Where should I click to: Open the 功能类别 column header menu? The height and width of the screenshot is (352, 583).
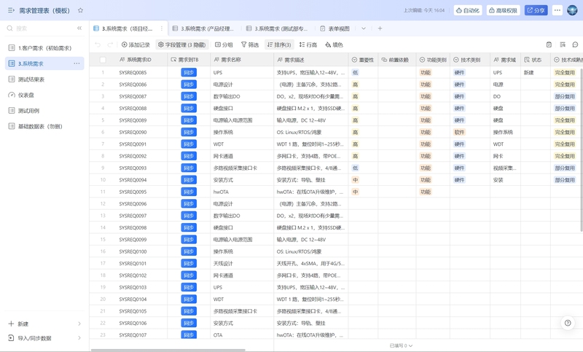point(433,60)
